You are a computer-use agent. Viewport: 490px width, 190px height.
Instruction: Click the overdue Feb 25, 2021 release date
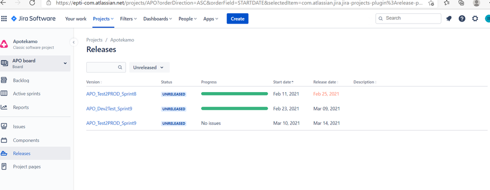326,94
